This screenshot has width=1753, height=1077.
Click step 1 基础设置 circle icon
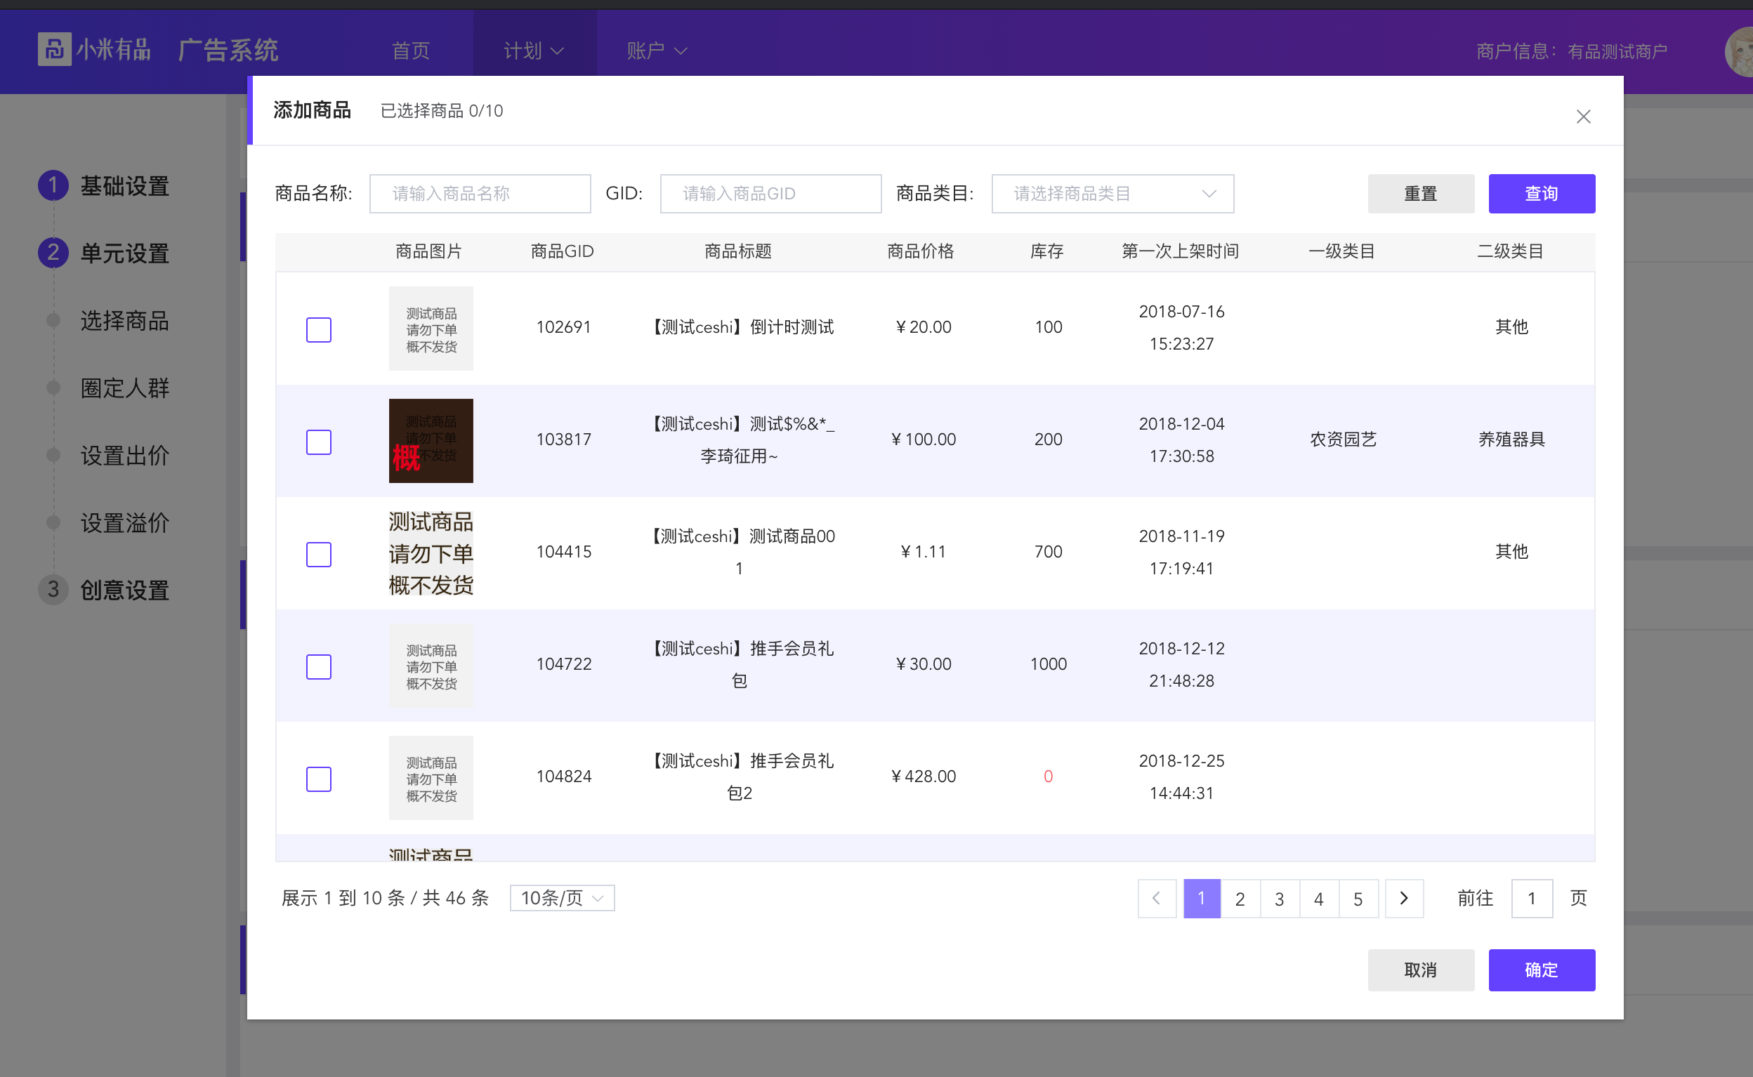(53, 185)
